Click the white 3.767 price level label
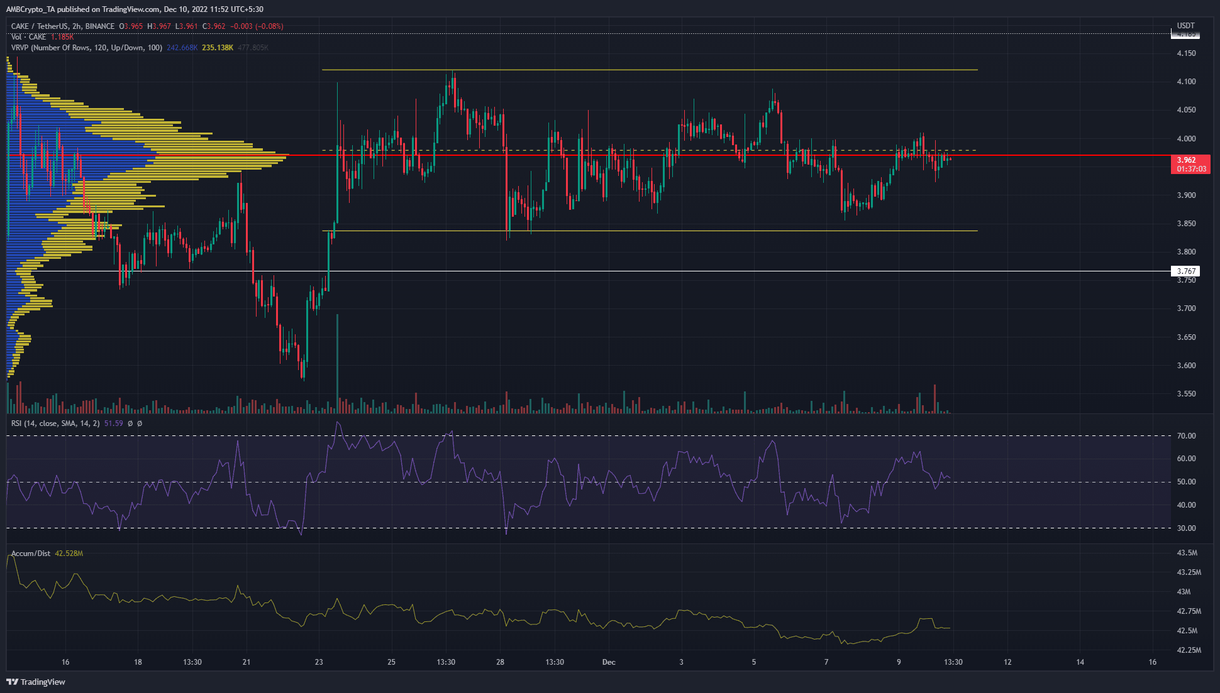Screen dimensions: 1220x693 pyautogui.click(x=1185, y=271)
